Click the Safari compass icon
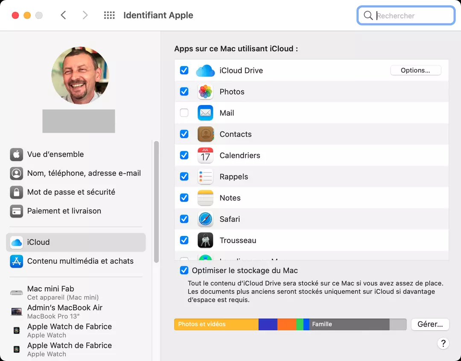 205,219
